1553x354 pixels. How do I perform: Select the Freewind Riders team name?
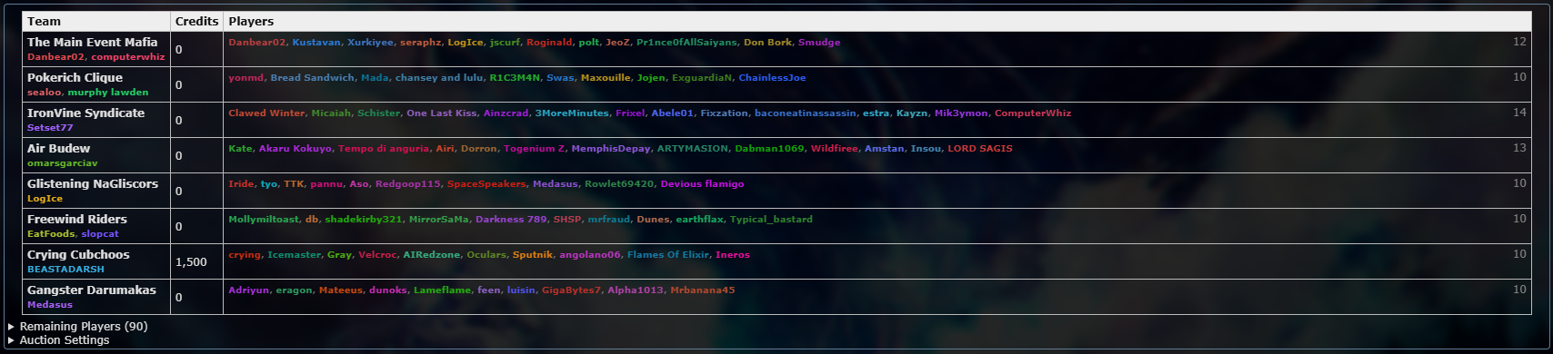pos(77,219)
